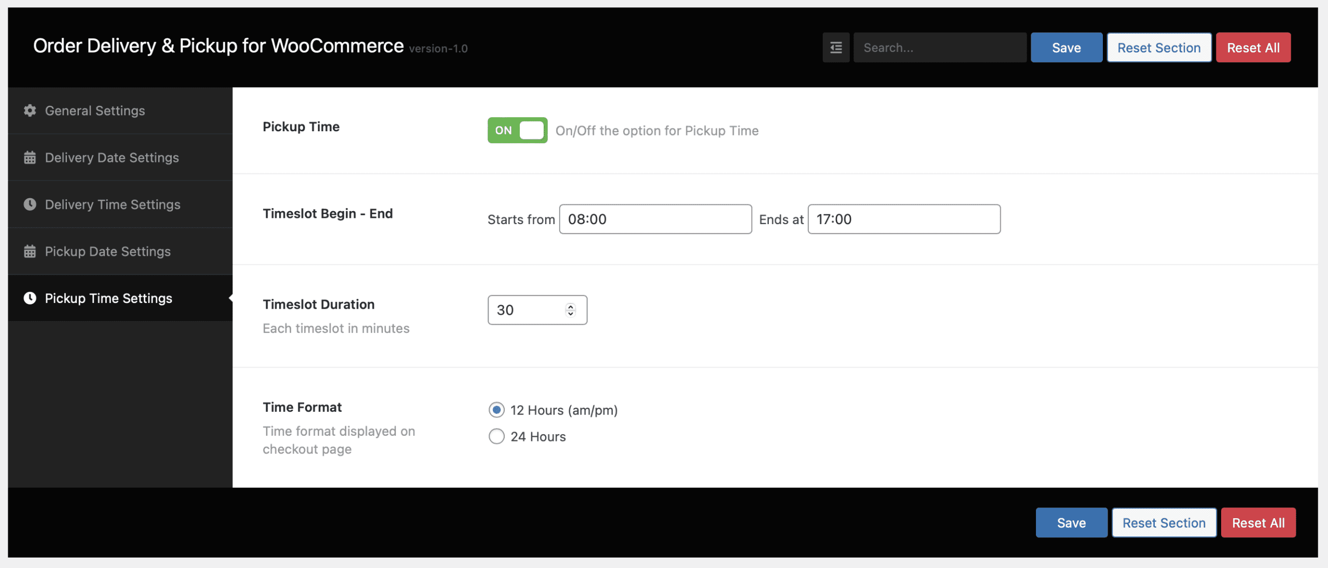
Task: Select the 12 Hours (am/pm) time format
Action: pyautogui.click(x=496, y=410)
